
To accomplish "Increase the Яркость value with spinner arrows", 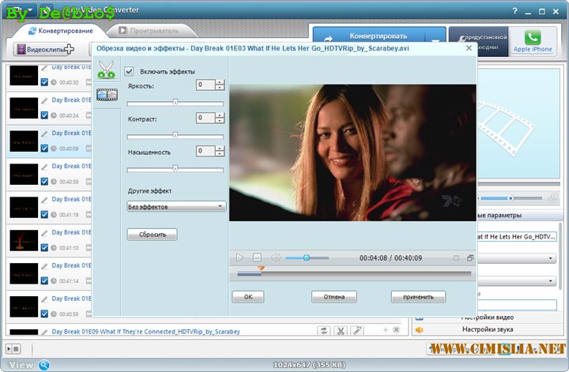I will (219, 82).
